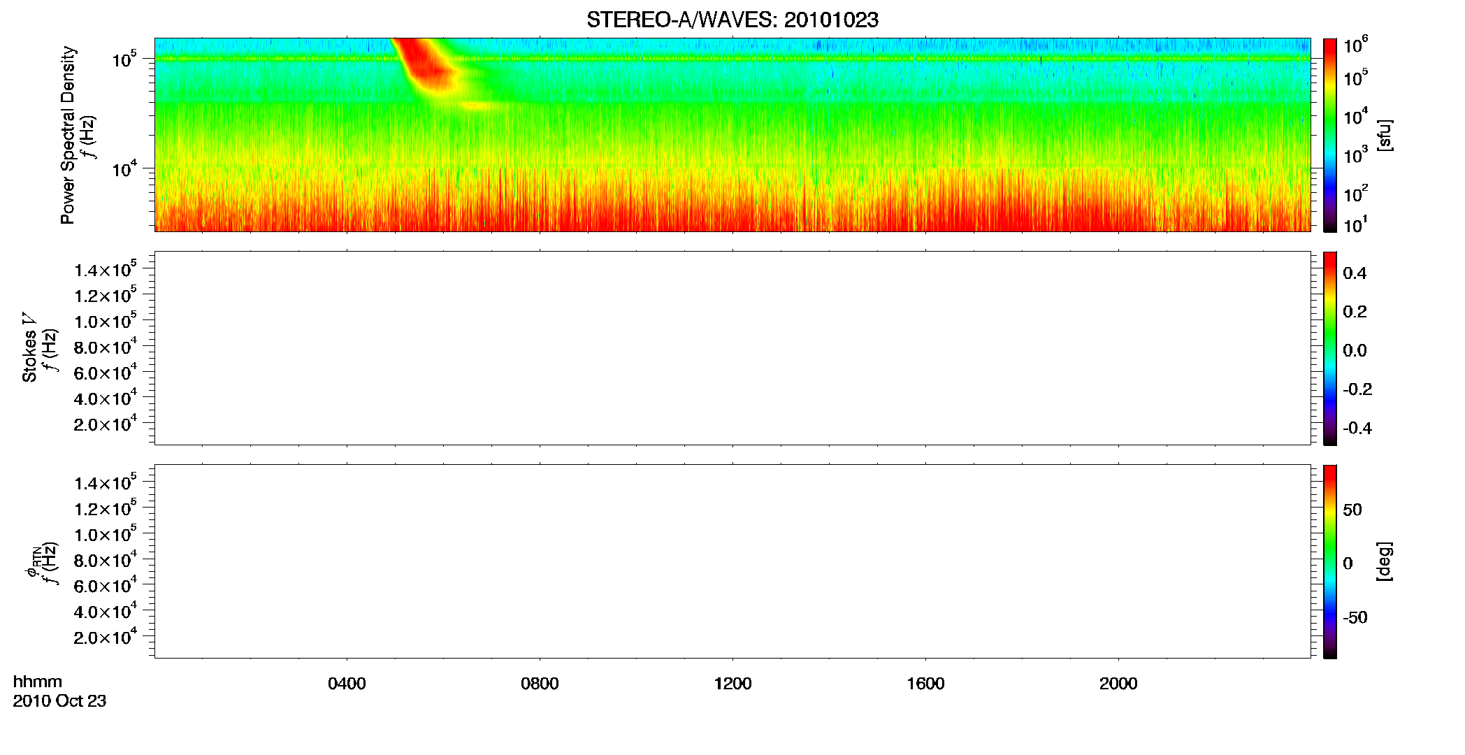The width and height of the screenshot is (1465, 755).
Task: Click the hhmm axis label
Action: (38, 682)
